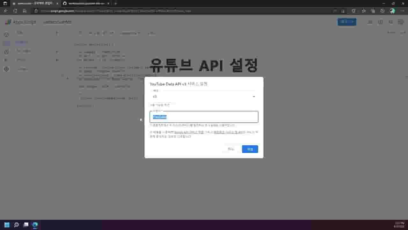Go to browser home page icon
The width and height of the screenshot is (408, 230).
(x=25, y=11)
